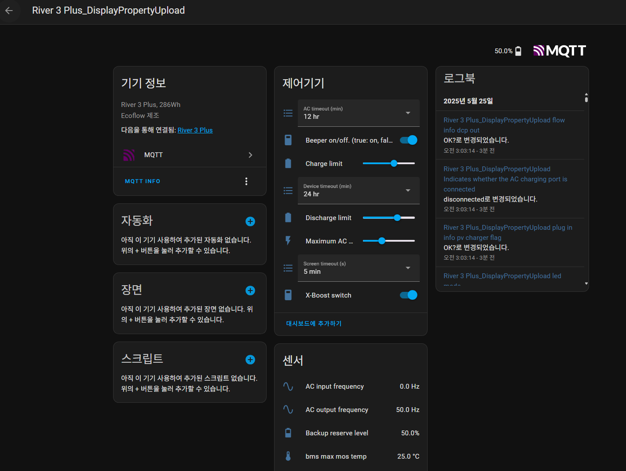Click the Backup reserve level battery icon
626x471 pixels.
click(288, 433)
